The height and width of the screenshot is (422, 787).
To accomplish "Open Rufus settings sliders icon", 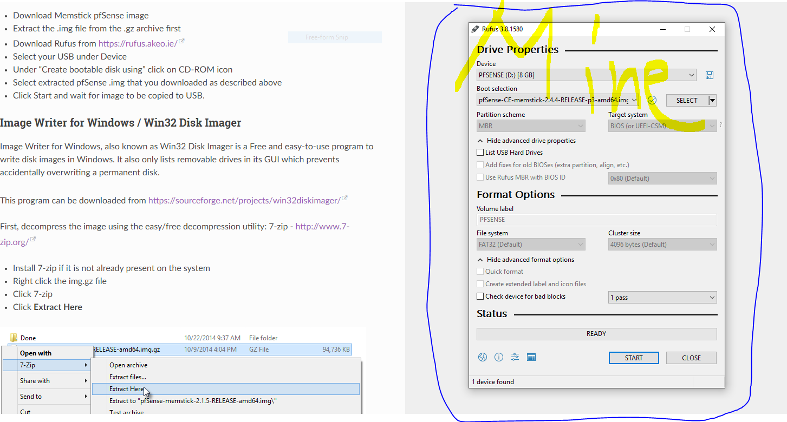I will click(515, 357).
